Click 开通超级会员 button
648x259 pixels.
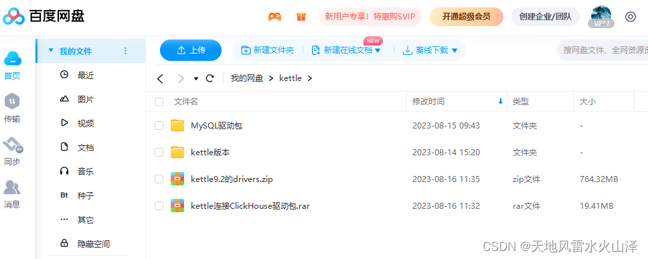(466, 17)
